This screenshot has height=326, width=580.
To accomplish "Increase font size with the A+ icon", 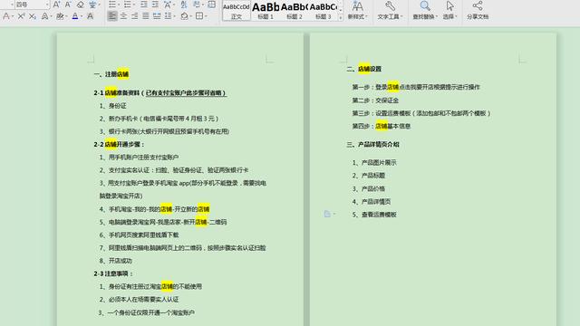I will 56,5.
